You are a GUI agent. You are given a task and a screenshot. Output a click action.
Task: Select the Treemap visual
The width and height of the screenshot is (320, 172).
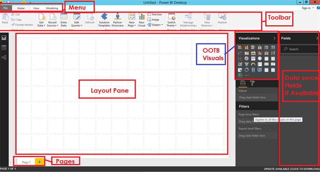253,58
